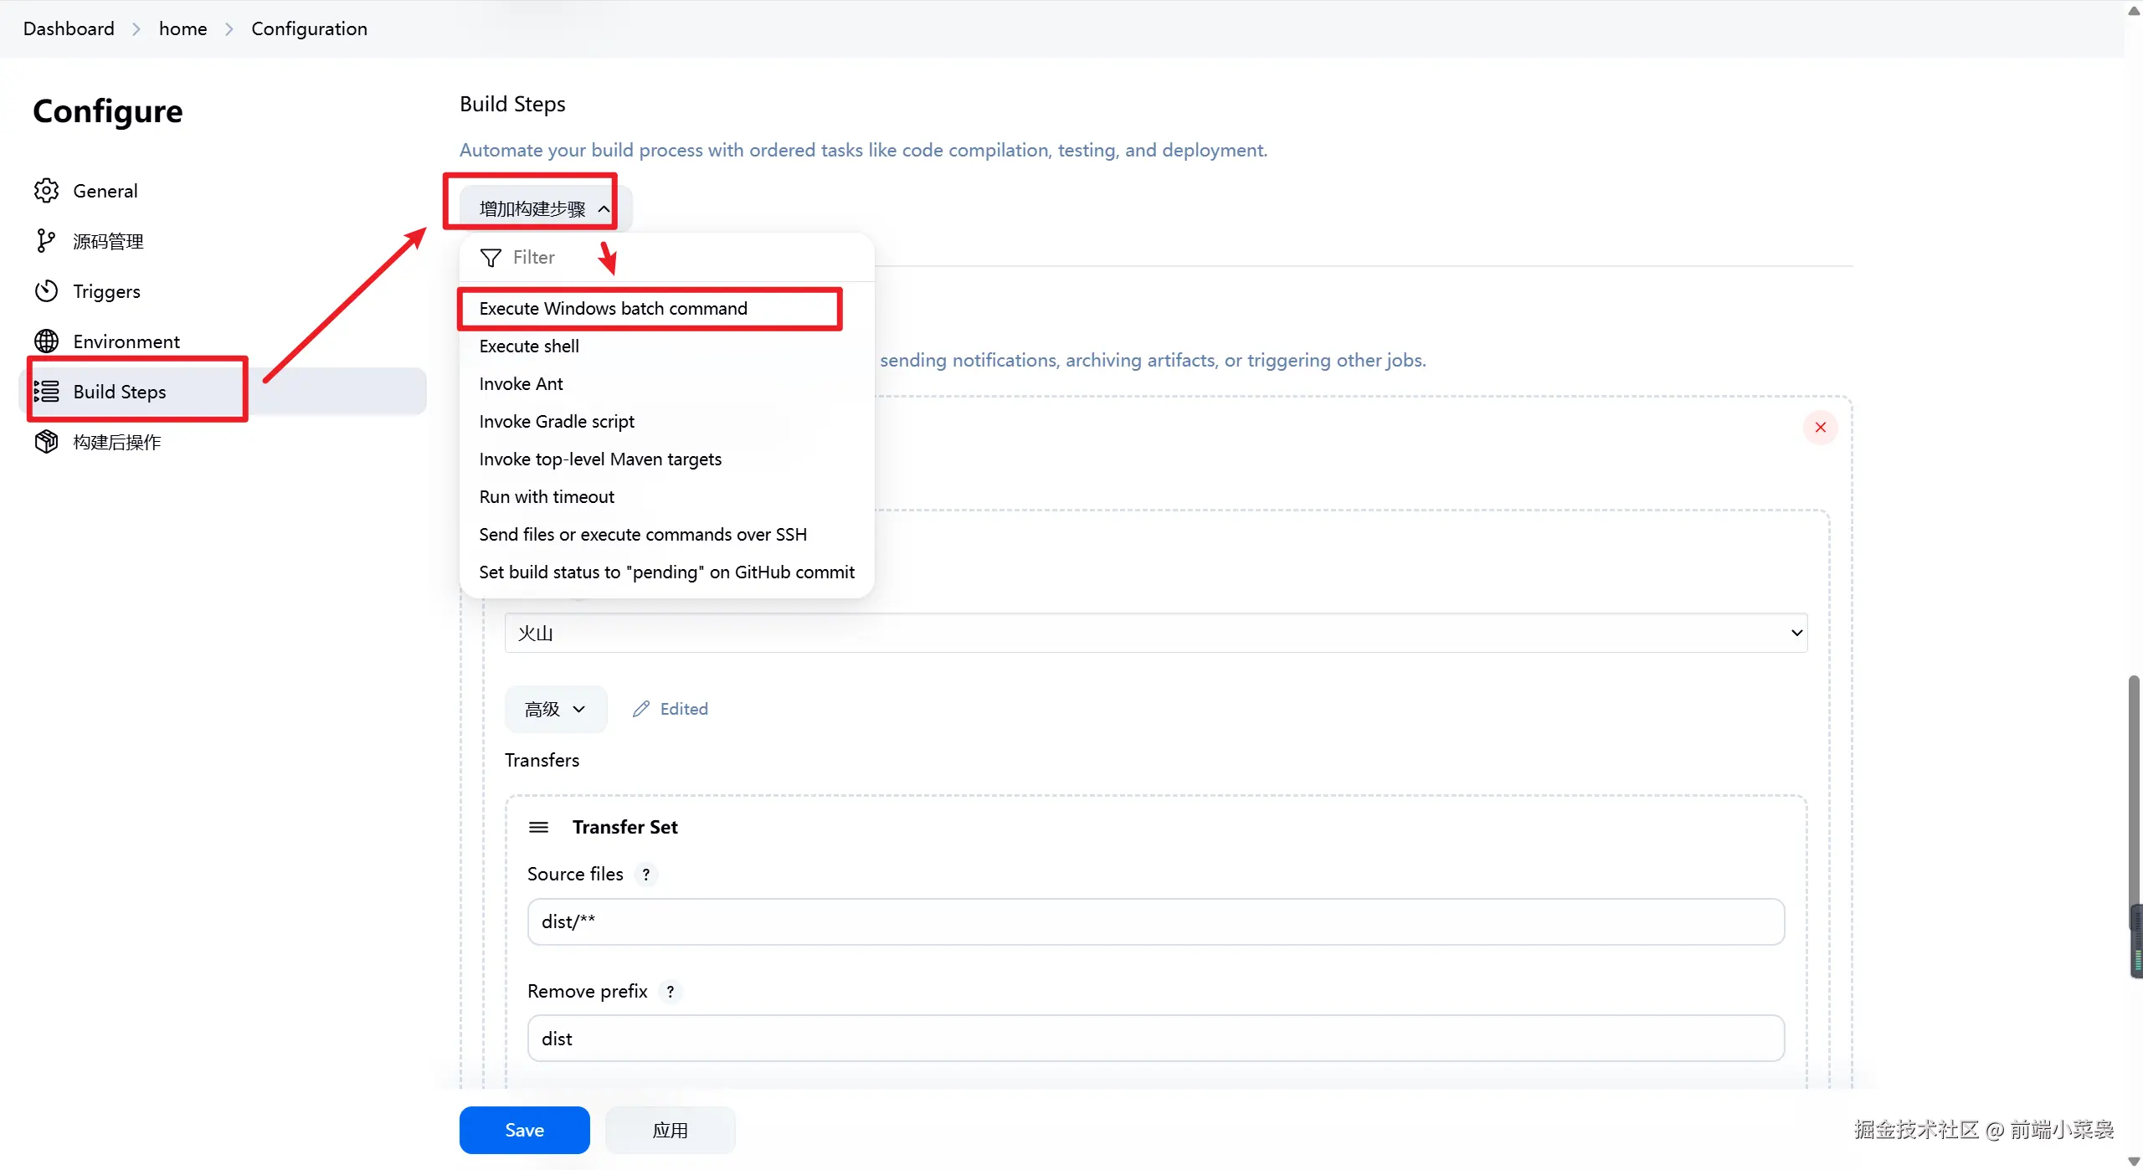Viewport: 2143px width, 1170px height.
Task: Expand the 高级 advanced options
Action: (555, 710)
